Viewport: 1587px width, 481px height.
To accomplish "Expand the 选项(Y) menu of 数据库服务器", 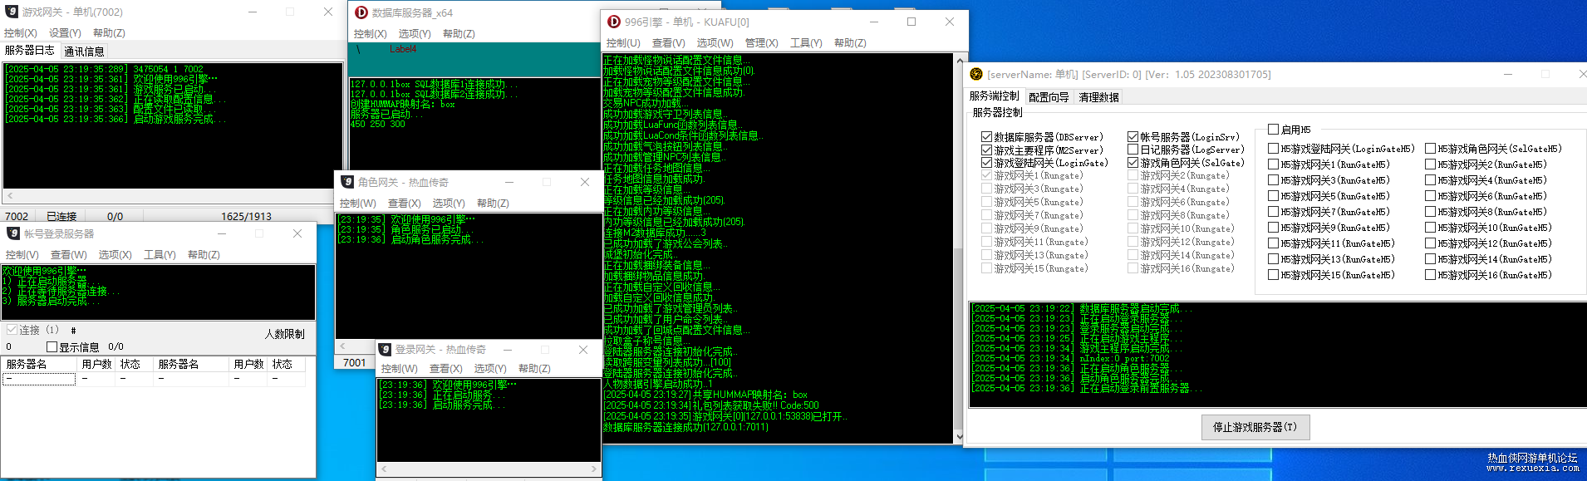I will tap(415, 34).
